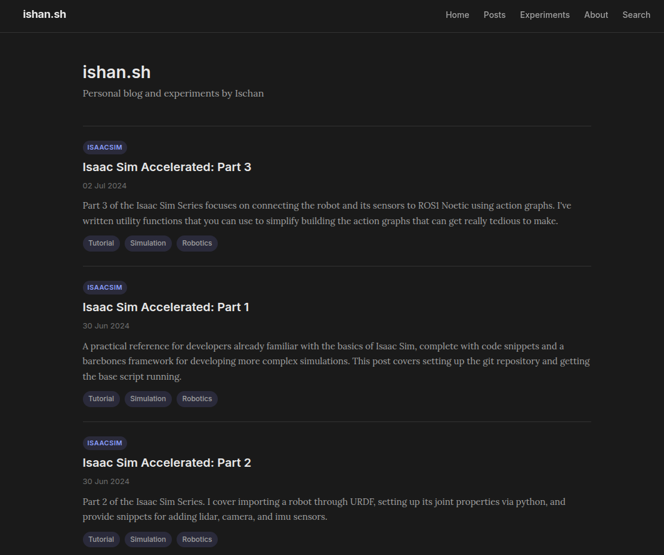Click the date 02 Jul 2024
This screenshot has width=664, height=555.
coord(104,186)
